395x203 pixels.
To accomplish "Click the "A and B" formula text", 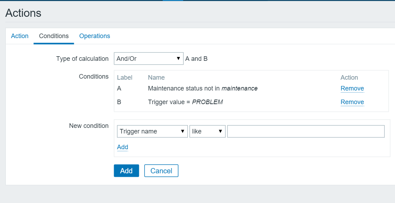I will tap(196, 58).
